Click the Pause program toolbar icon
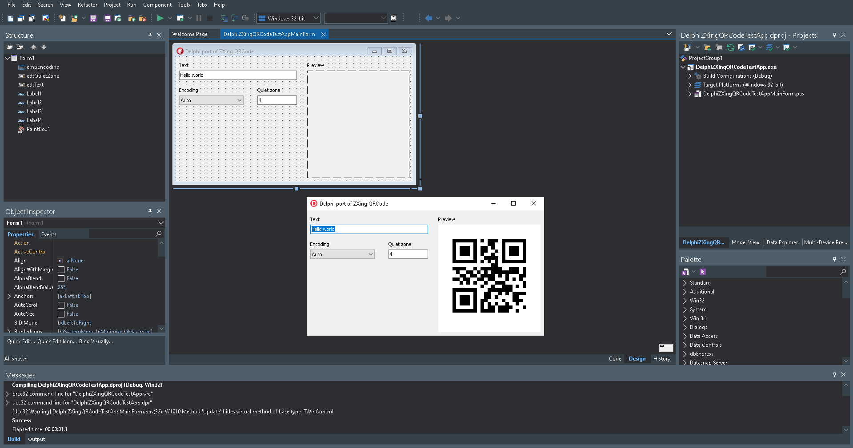Screen dimensions: 853x448 pyautogui.click(x=199, y=18)
